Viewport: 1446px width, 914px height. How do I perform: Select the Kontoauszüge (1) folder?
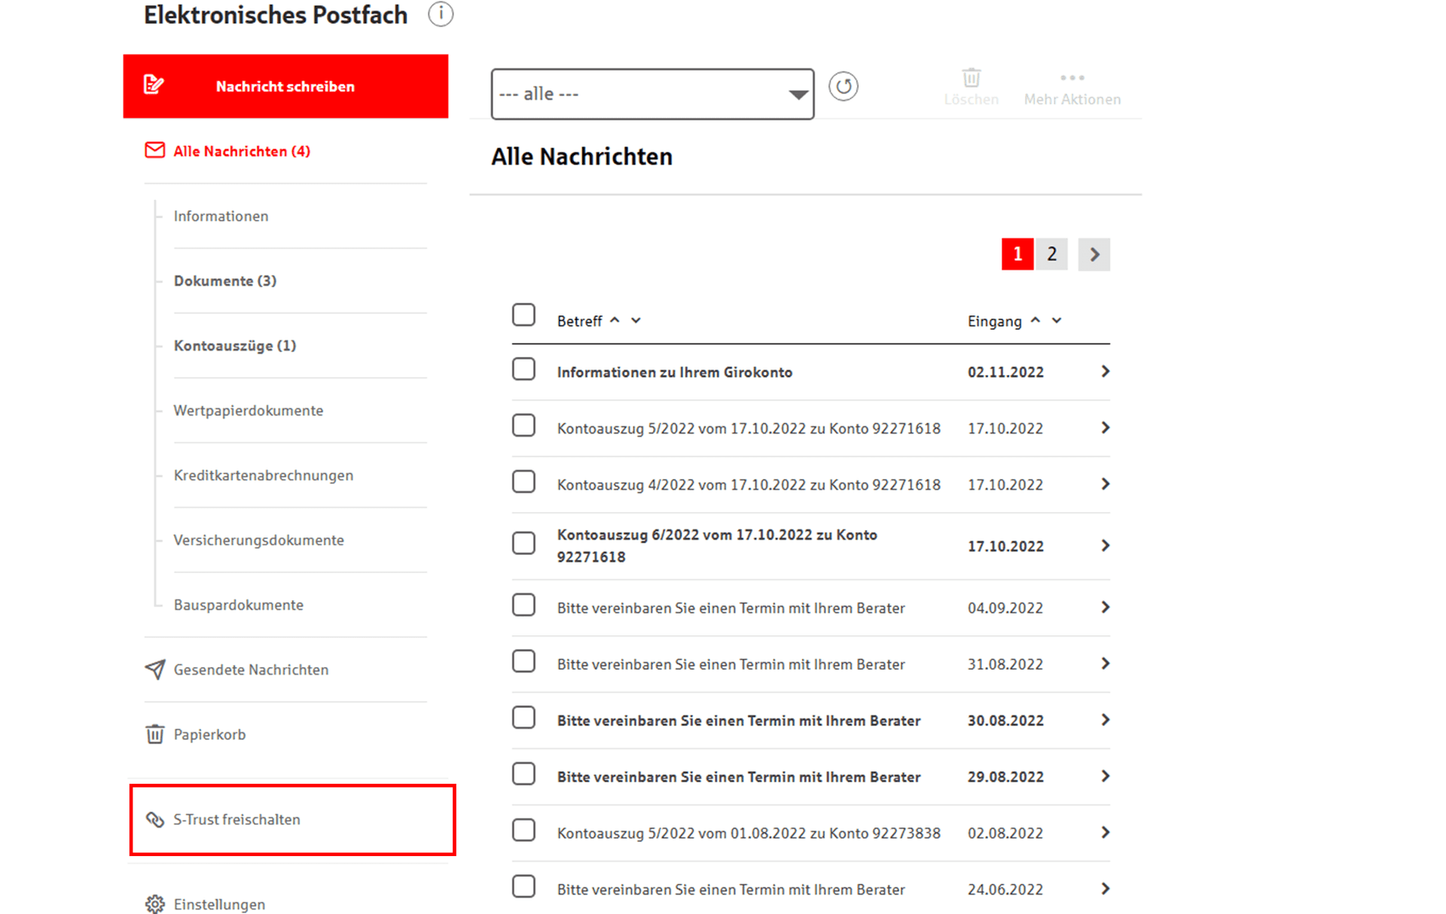[235, 346]
